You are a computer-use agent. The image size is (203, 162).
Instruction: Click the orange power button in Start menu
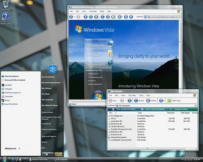58,154
